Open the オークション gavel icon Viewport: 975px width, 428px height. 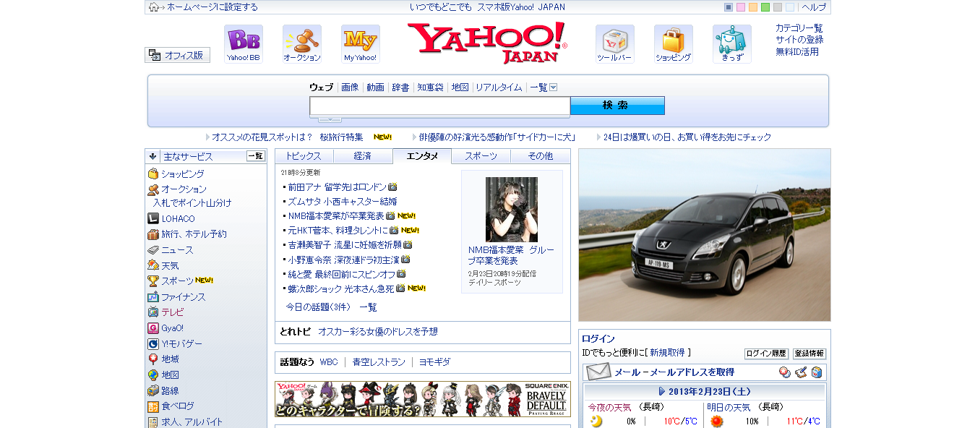coord(301,44)
